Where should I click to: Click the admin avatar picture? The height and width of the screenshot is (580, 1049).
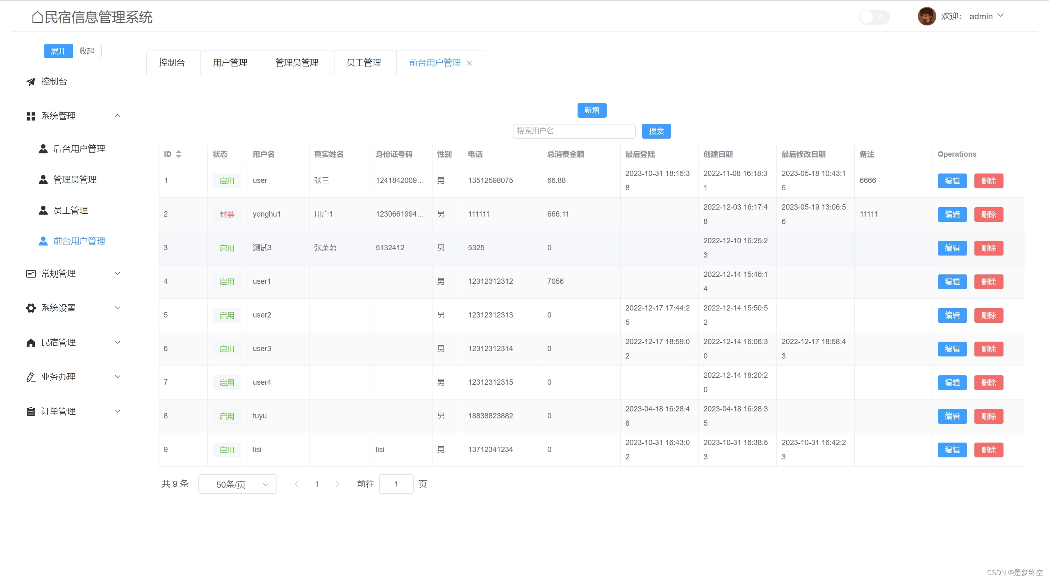(926, 16)
